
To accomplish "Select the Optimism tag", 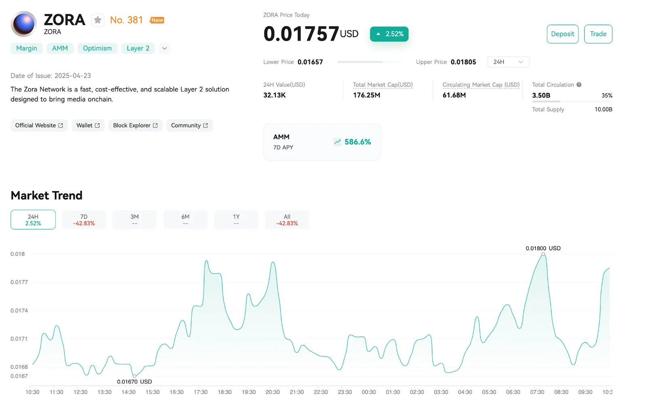I will tap(97, 48).
